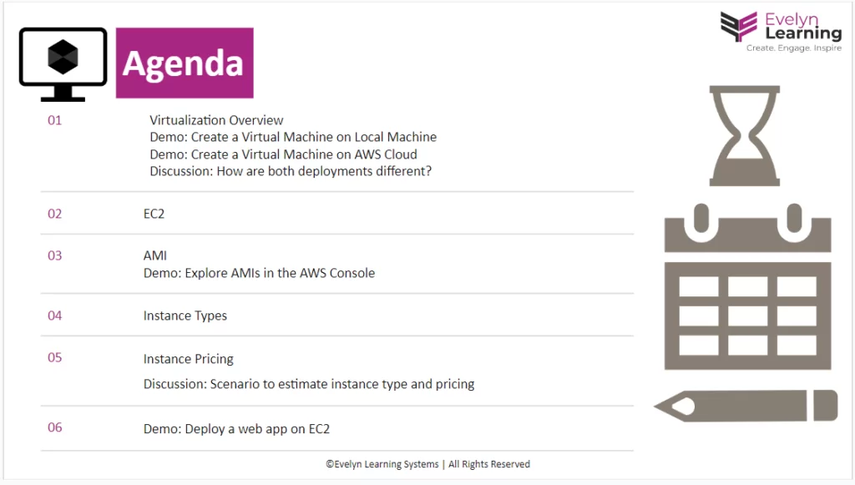Image resolution: width=855 pixels, height=485 pixels.
Task: Click the computer monitor icon
Action: 63,63
